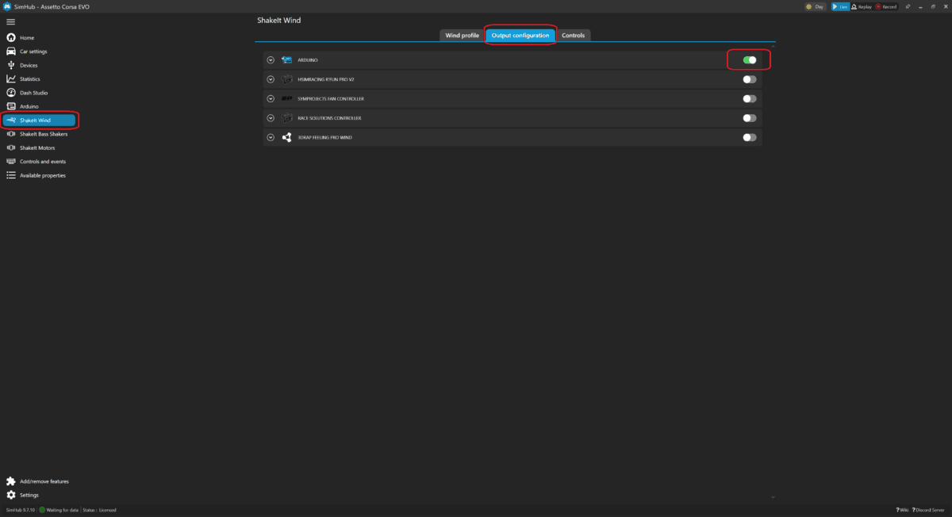Click the HSIMRACING R'FUN PRO V2 label

326,79
